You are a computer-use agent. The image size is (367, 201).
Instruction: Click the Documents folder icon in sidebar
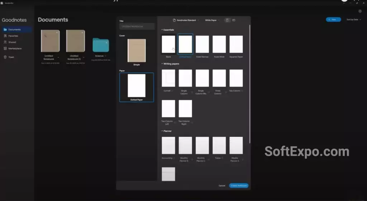click(x=5, y=29)
